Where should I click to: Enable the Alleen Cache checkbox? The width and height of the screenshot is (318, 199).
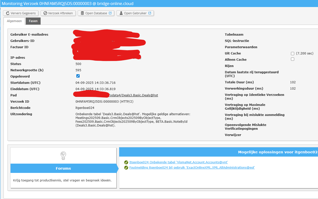coord(292,59)
